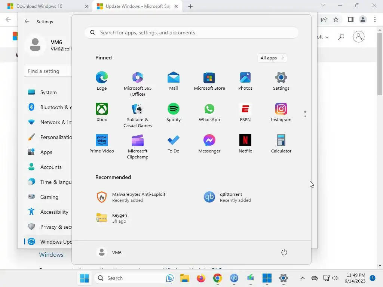Open the Keygen recommended archive
The height and width of the screenshot is (287, 383).
[112, 218]
